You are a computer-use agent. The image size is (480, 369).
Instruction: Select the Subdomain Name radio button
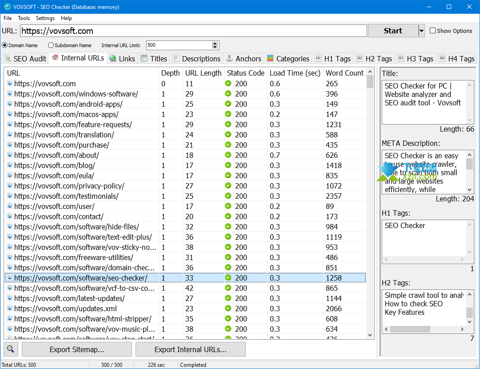(51, 45)
